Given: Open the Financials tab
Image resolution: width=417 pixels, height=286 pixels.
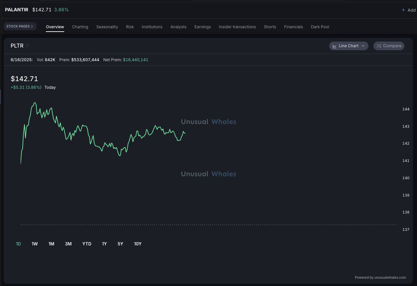Looking at the screenshot, I should click(x=293, y=27).
